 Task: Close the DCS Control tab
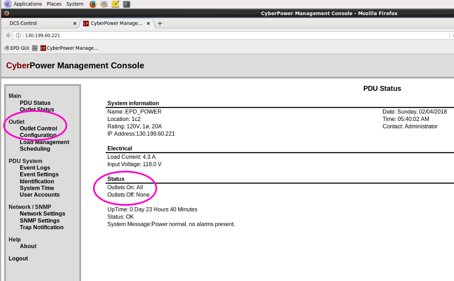75,23
